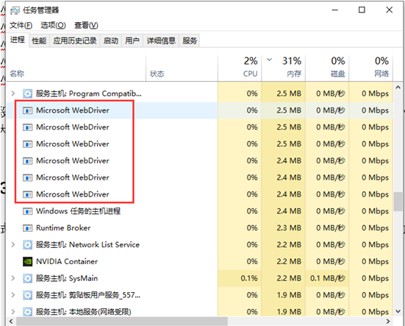
Task: Click the Windows 任务的主机进程 icon
Action: 27,211
